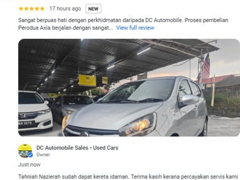This screenshot has width=240, height=180.
Task: Click the review text starting 'Sangat berpuas hati'
Action: pyautogui.click(x=123, y=24)
